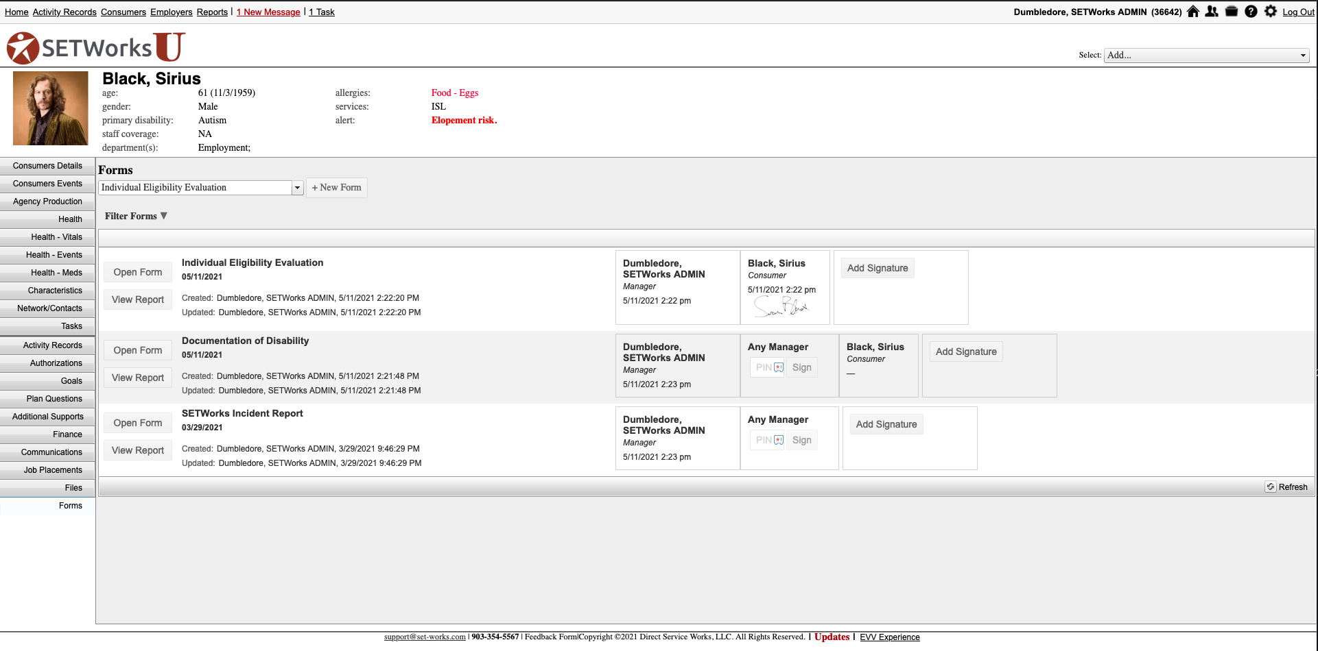Open Consumers in top navigation

[x=123, y=12]
